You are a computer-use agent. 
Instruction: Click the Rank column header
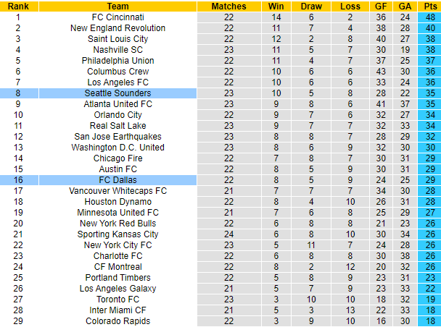(17, 6)
